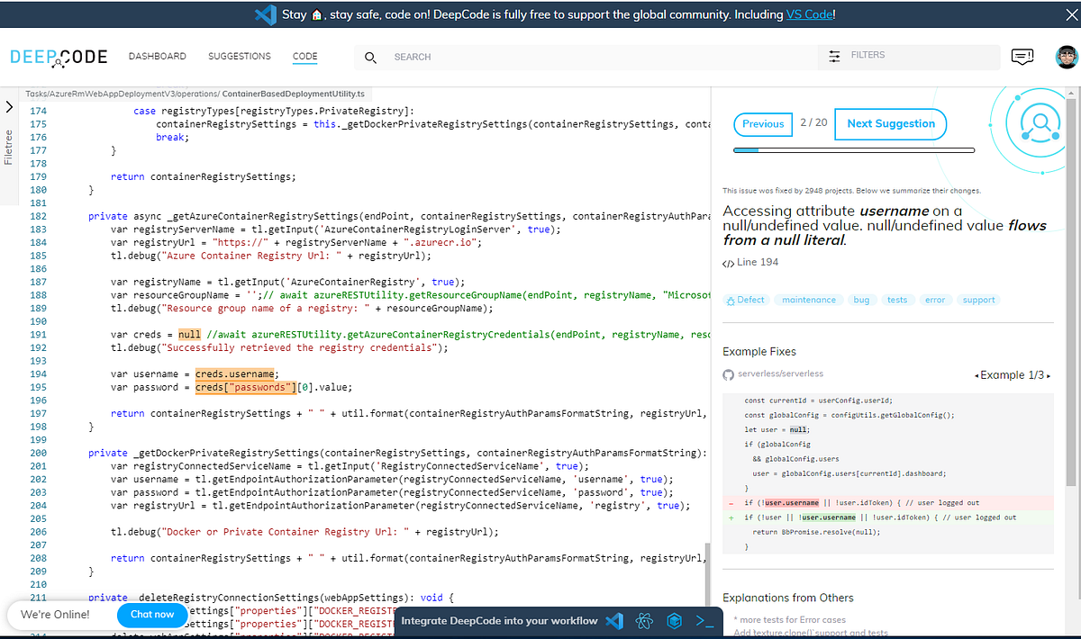Open the search magnifier icon
Screen dimensions: 1081x639
click(369, 57)
